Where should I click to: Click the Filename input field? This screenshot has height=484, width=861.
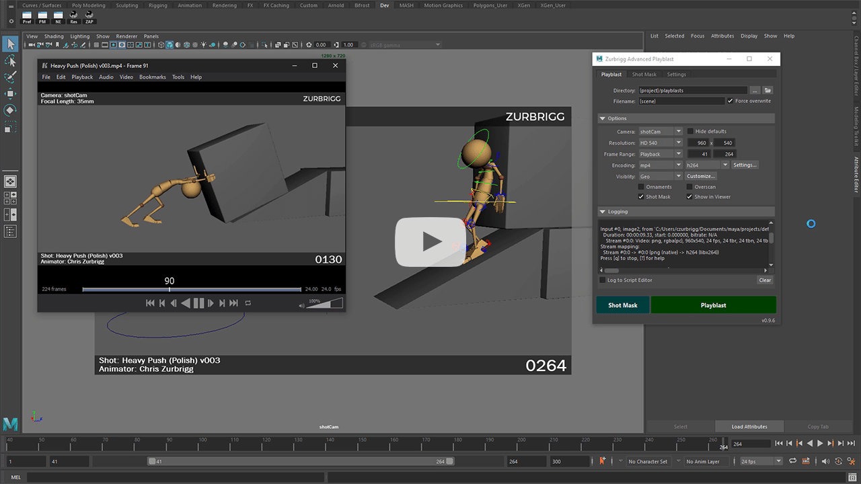point(681,101)
